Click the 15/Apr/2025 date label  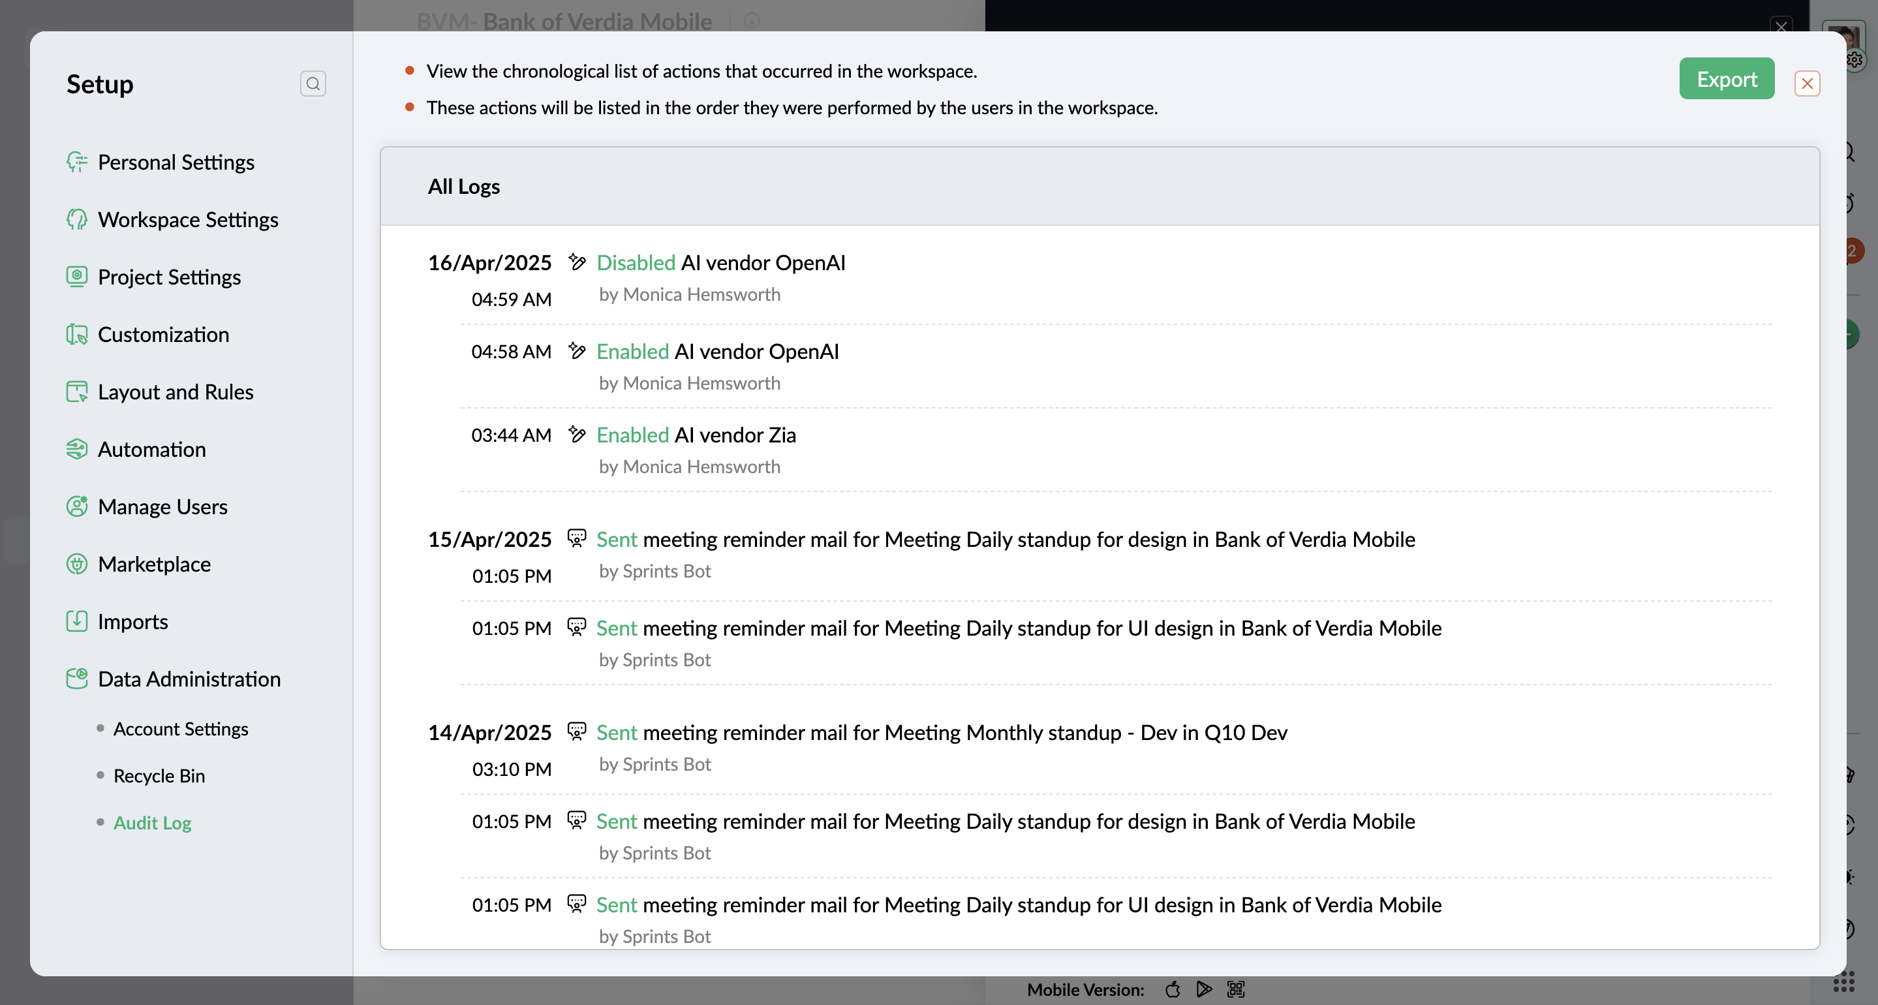click(489, 539)
